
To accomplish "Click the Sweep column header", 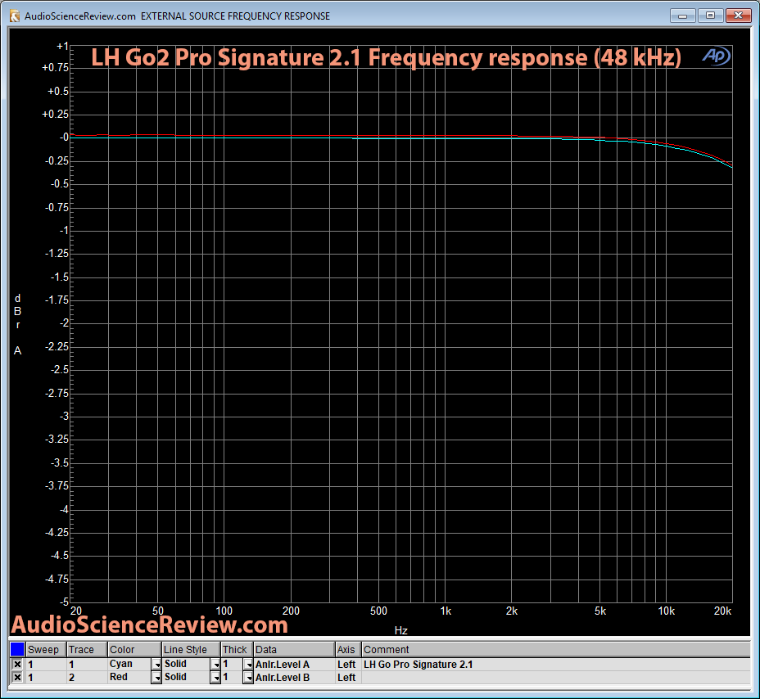I will pyautogui.click(x=46, y=649).
